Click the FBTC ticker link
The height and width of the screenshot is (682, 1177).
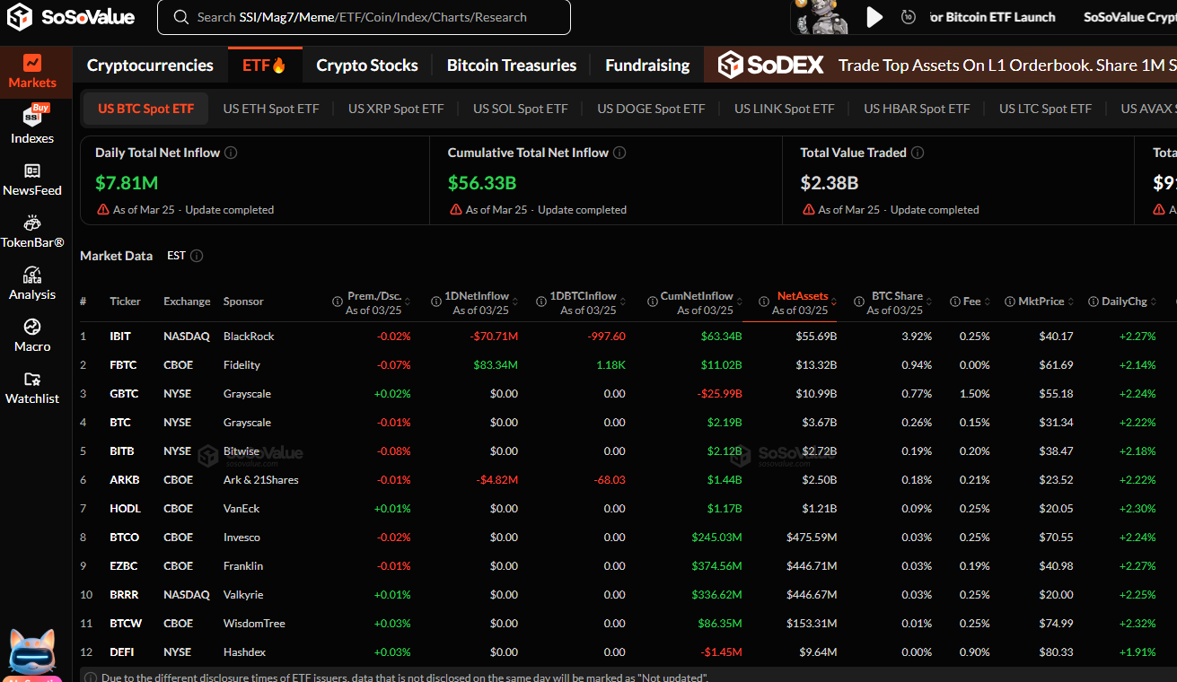pyautogui.click(x=121, y=365)
